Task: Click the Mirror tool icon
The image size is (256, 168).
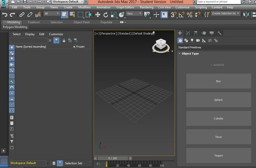Action: (246, 15)
